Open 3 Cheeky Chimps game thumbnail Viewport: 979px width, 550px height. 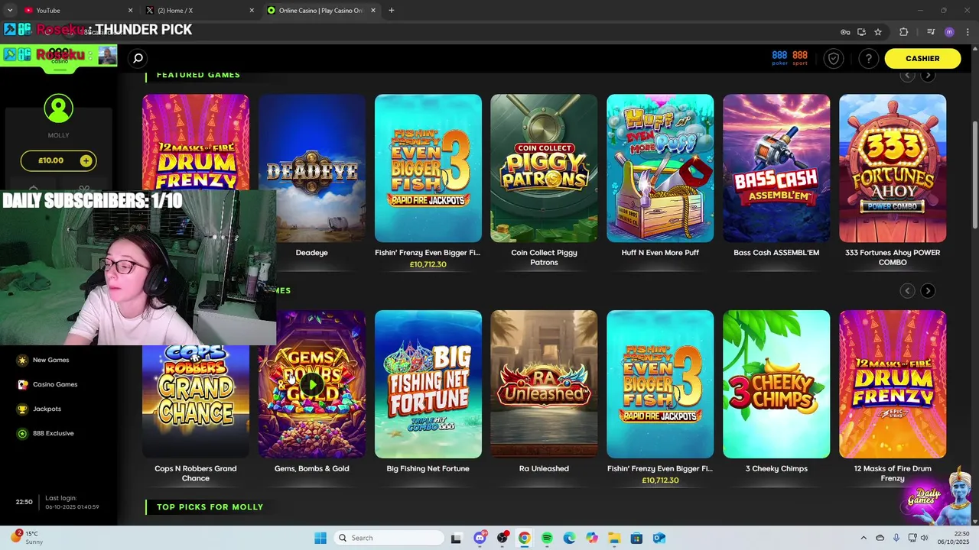776,384
